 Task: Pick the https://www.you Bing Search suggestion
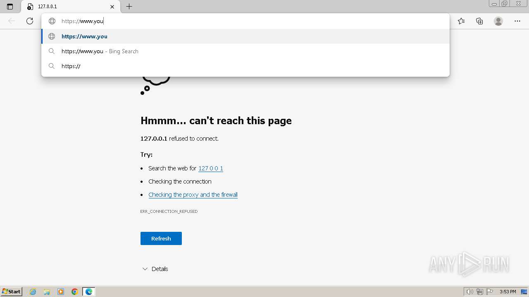tap(245, 51)
